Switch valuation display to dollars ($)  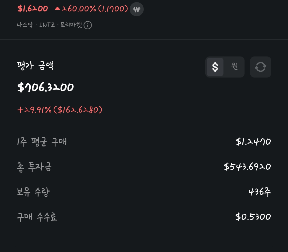(215, 67)
